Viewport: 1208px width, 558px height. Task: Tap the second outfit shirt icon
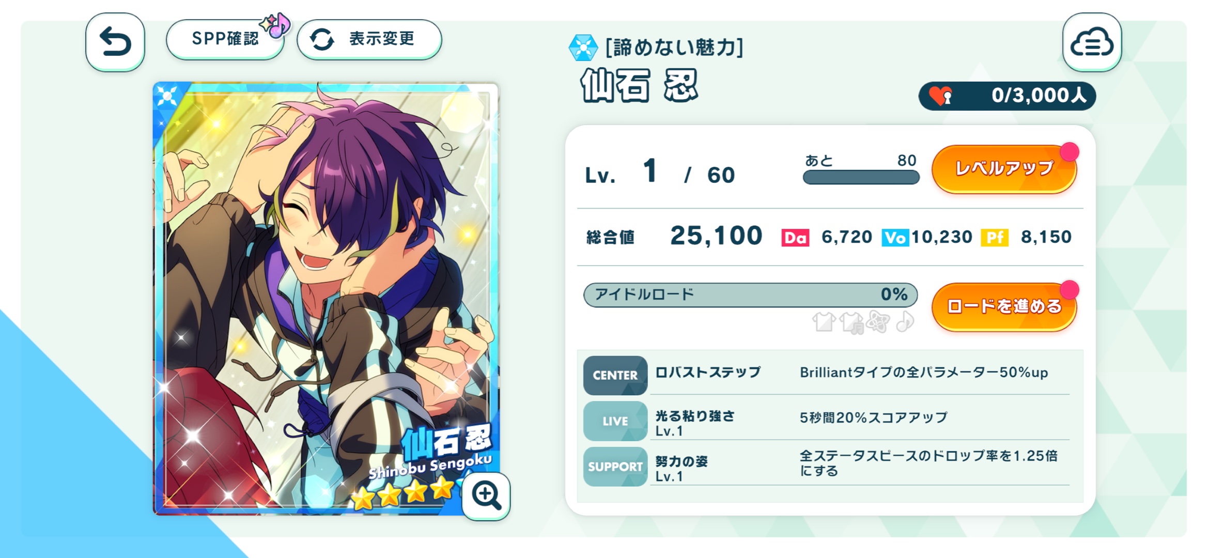coord(851,323)
